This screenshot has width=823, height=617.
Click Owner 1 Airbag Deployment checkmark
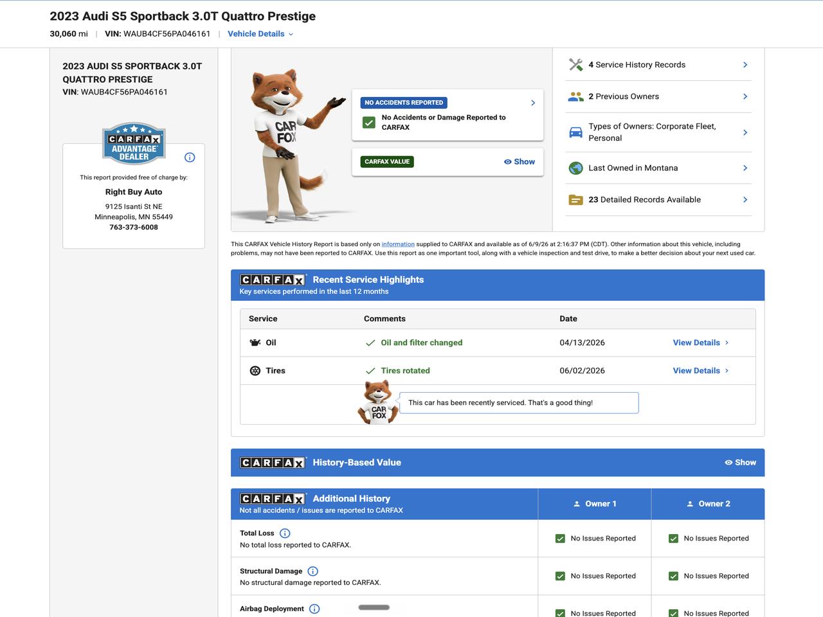(x=560, y=613)
